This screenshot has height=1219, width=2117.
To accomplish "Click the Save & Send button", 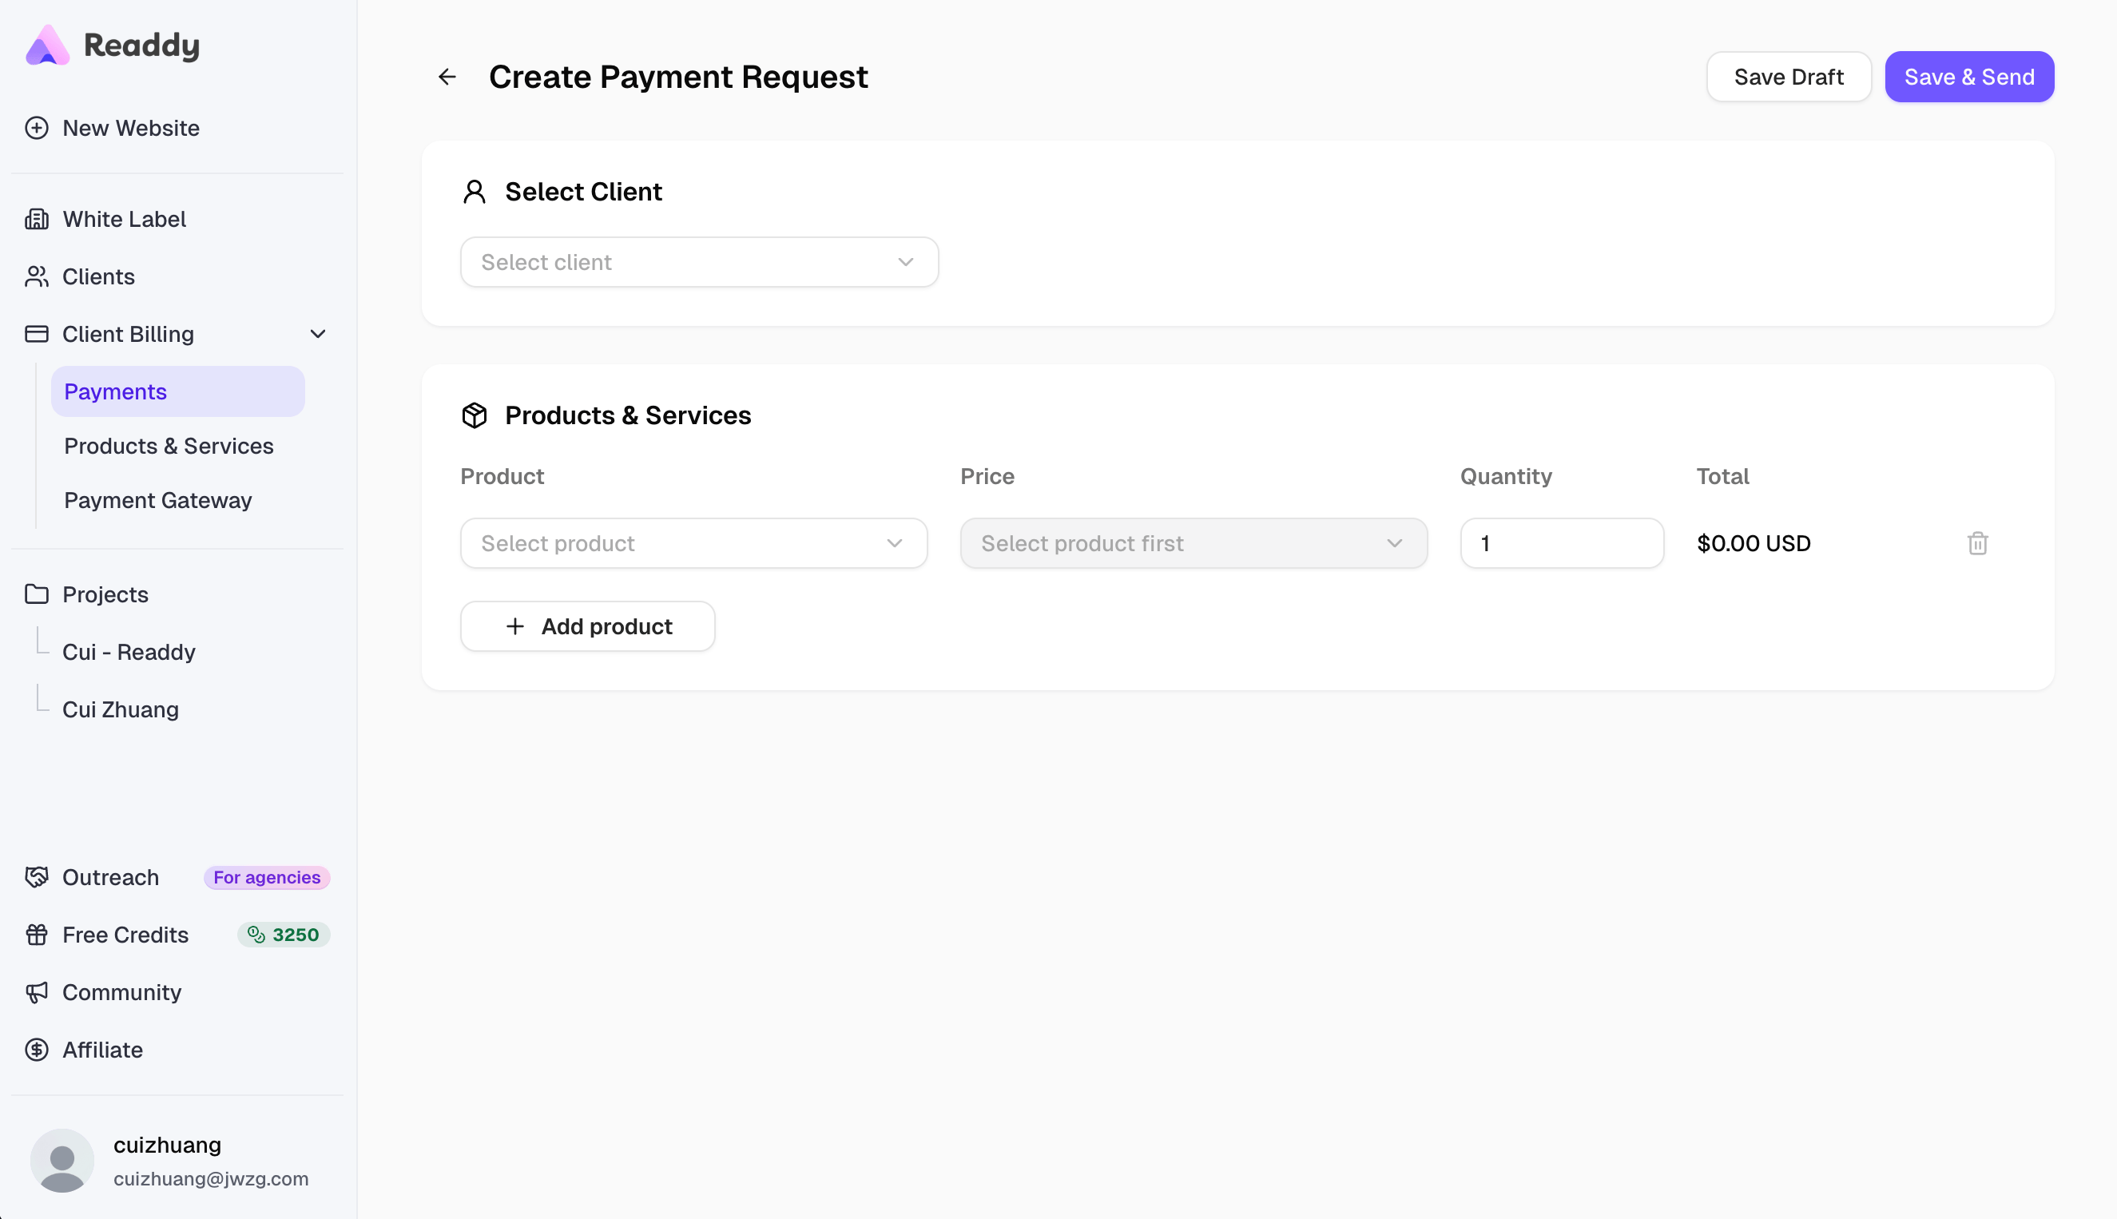I will pos(1969,77).
